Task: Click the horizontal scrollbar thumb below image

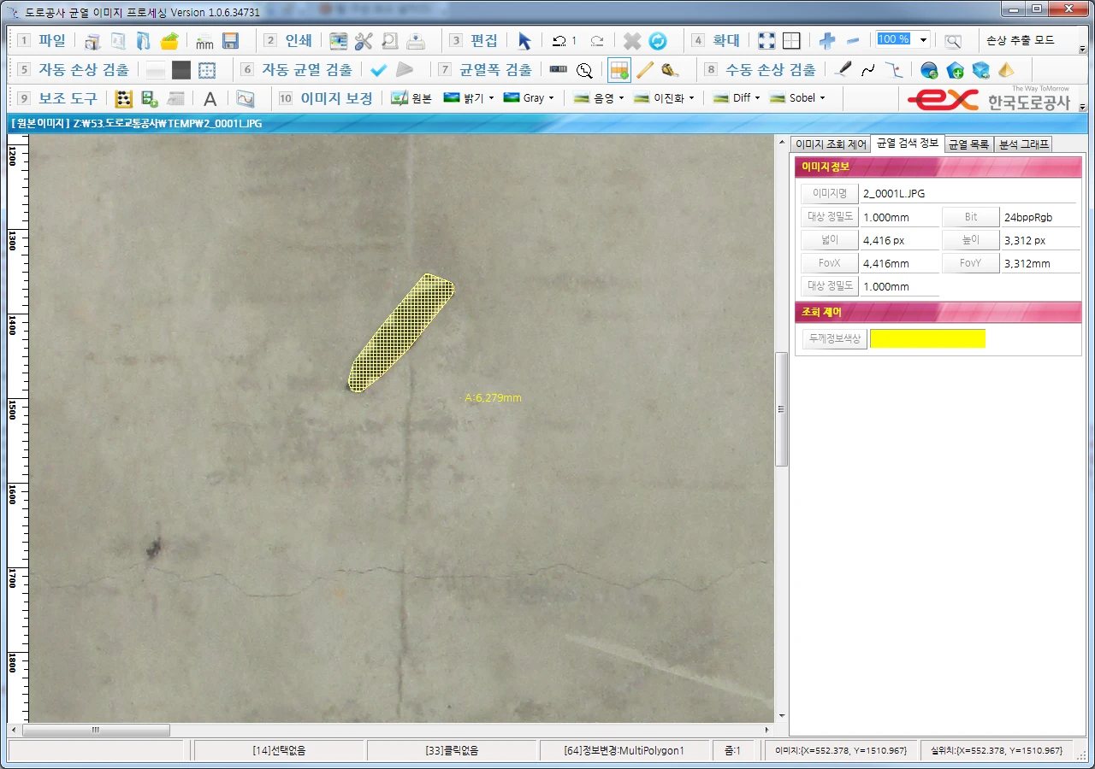Action: (96, 731)
